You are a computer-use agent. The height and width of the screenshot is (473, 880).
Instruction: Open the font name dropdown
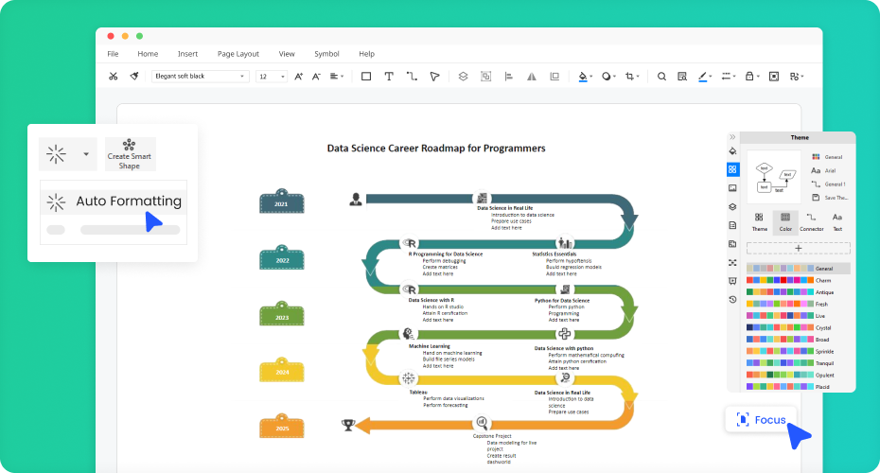(200, 77)
